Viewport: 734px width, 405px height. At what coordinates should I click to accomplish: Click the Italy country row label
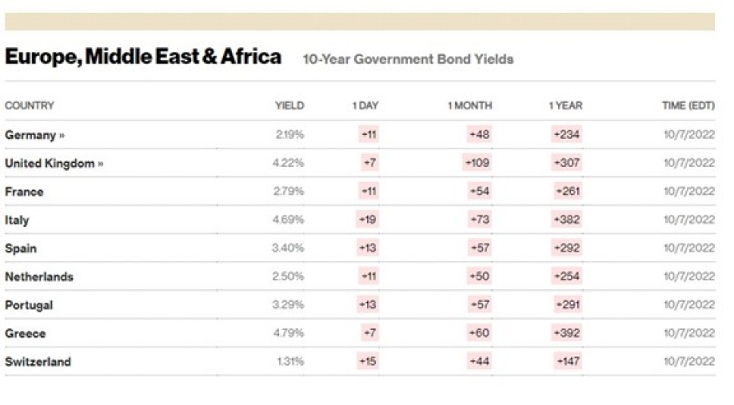click(17, 220)
